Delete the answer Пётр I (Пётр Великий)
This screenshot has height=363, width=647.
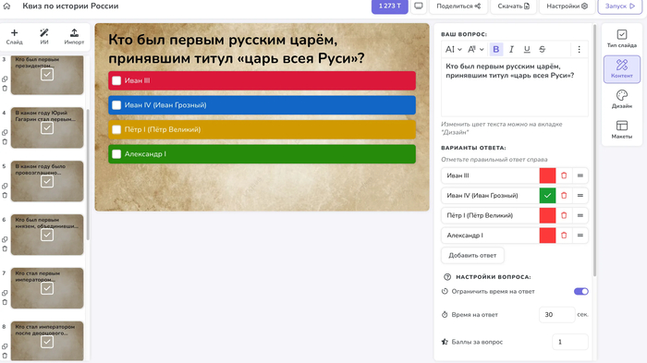click(564, 215)
